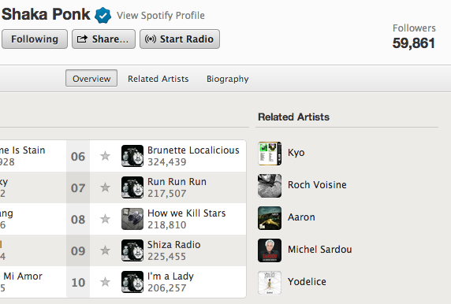
Task: Star the track How we Kill Stars
Action: pos(106,219)
